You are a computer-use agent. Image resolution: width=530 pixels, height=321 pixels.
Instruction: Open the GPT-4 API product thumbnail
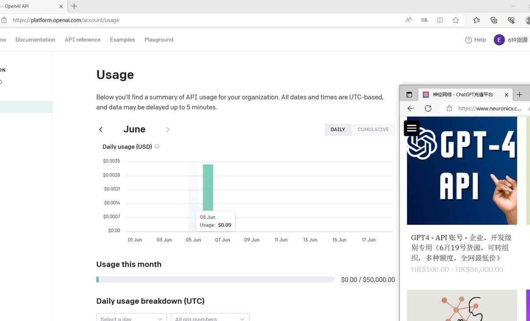coord(462,171)
